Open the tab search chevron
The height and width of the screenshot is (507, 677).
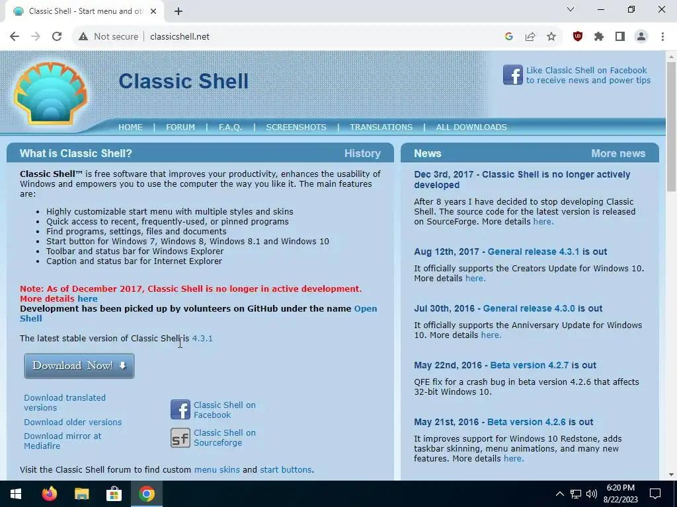pyautogui.click(x=571, y=9)
